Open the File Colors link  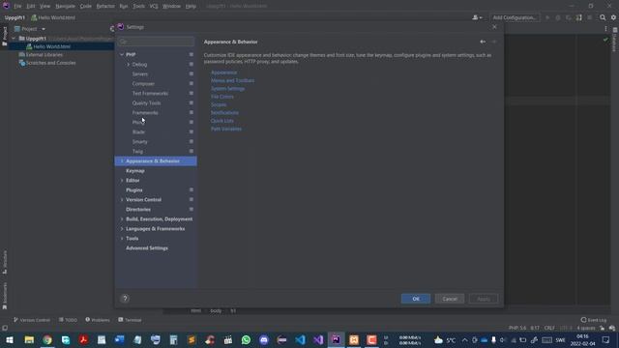pyautogui.click(x=222, y=97)
